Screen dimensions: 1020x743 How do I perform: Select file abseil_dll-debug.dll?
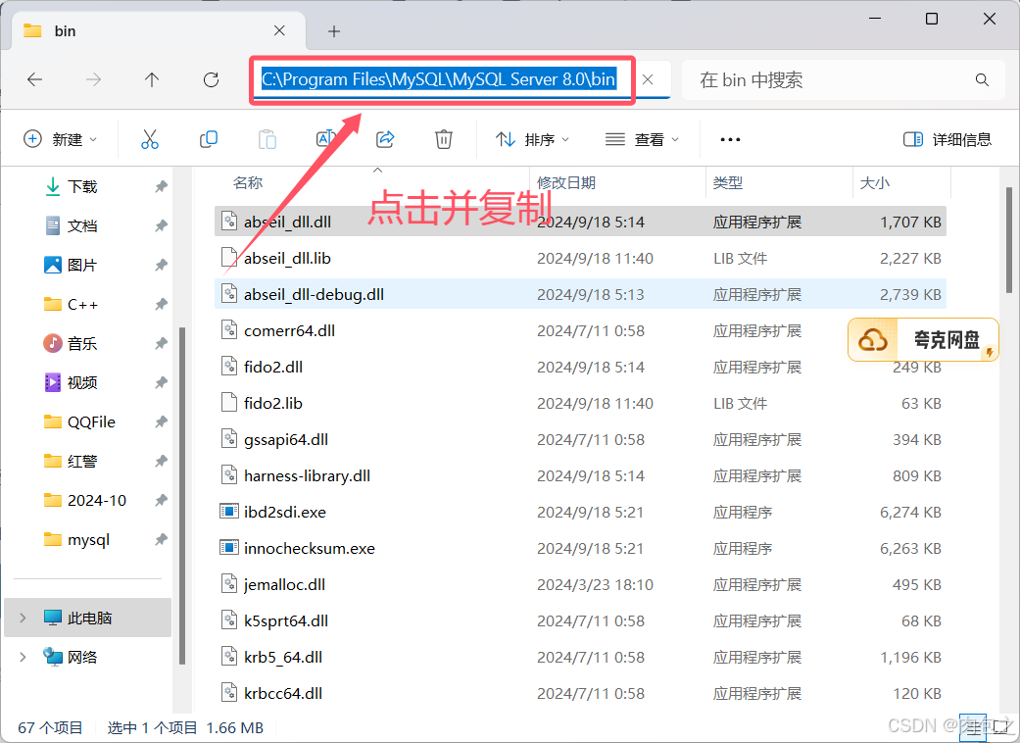[x=580, y=294]
